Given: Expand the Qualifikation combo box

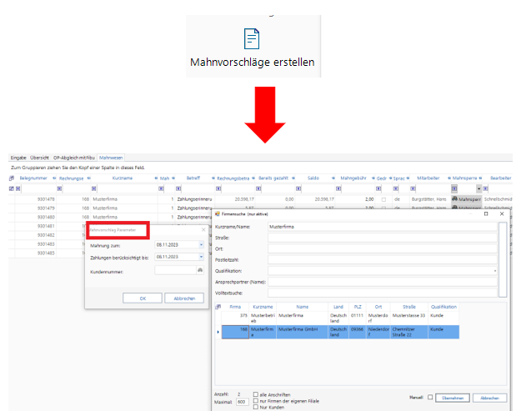Looking at the screenshot, I should 494,271.
